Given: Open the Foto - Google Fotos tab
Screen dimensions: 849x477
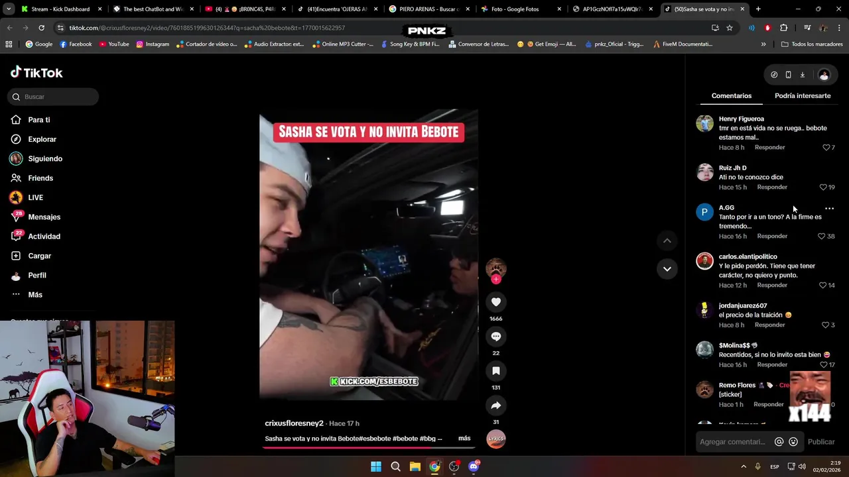Looking at the screenshot, I should coord(521,9).
